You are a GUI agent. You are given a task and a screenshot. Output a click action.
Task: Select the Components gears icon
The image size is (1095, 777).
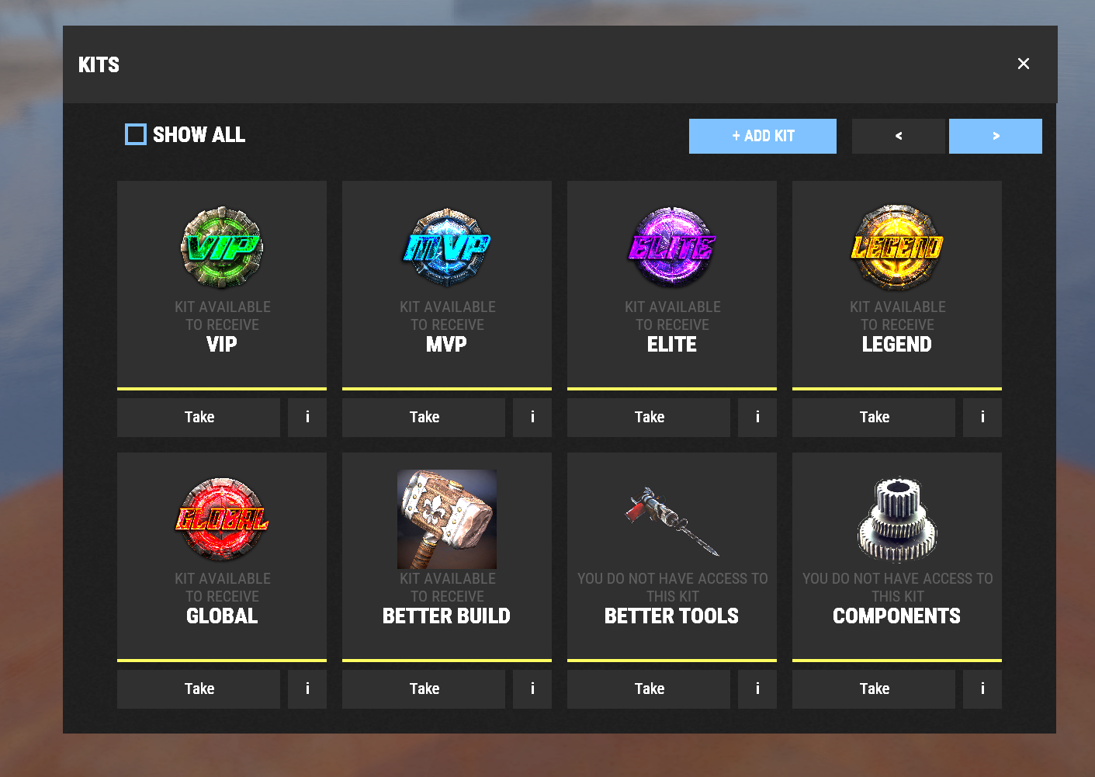(897, 519)
